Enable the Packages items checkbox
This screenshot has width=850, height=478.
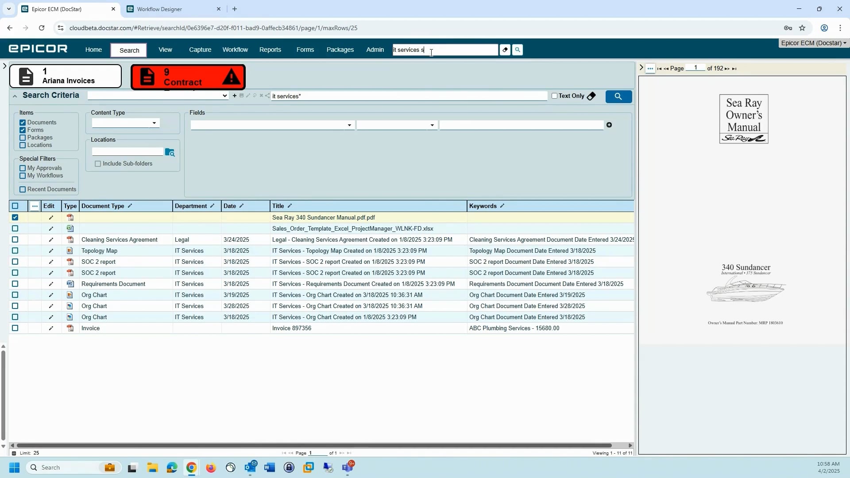point(23,138)
